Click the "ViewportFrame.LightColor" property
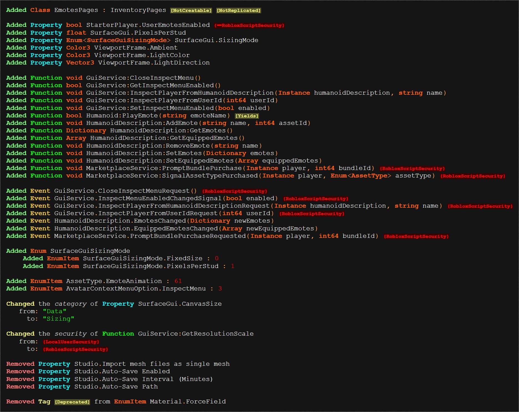Image resolution: width=519 pixels, height=412 pixels. coord(142,55)
